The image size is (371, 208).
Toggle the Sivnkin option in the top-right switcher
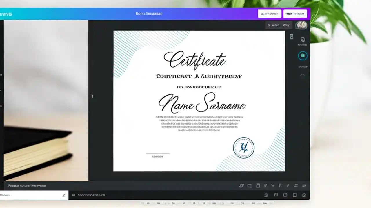pyautogui.click(x=273, y=25)
